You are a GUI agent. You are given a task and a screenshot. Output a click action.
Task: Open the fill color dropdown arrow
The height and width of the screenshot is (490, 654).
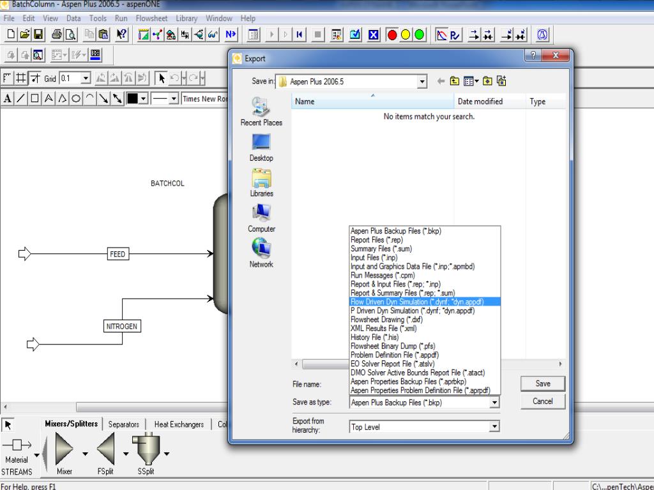pyautogui.click(x=144, y=99)
